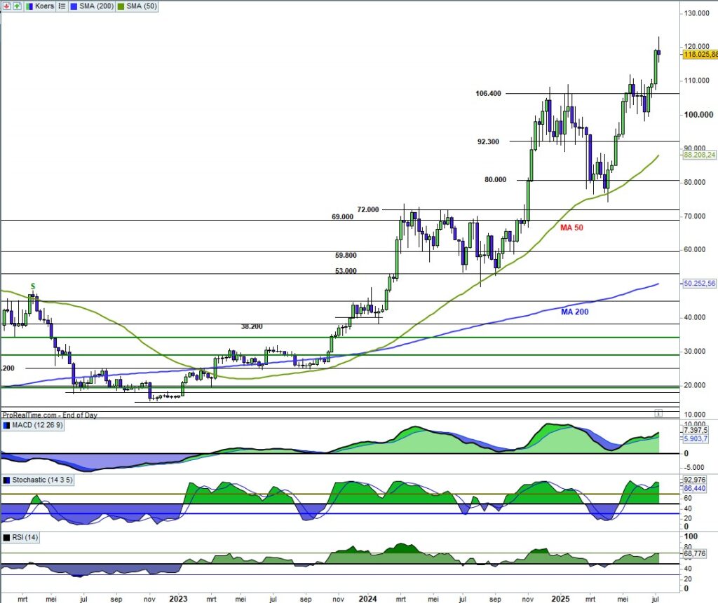Open the Koers price settings label
The image size is (718, 603).
(x=45, y=6)
